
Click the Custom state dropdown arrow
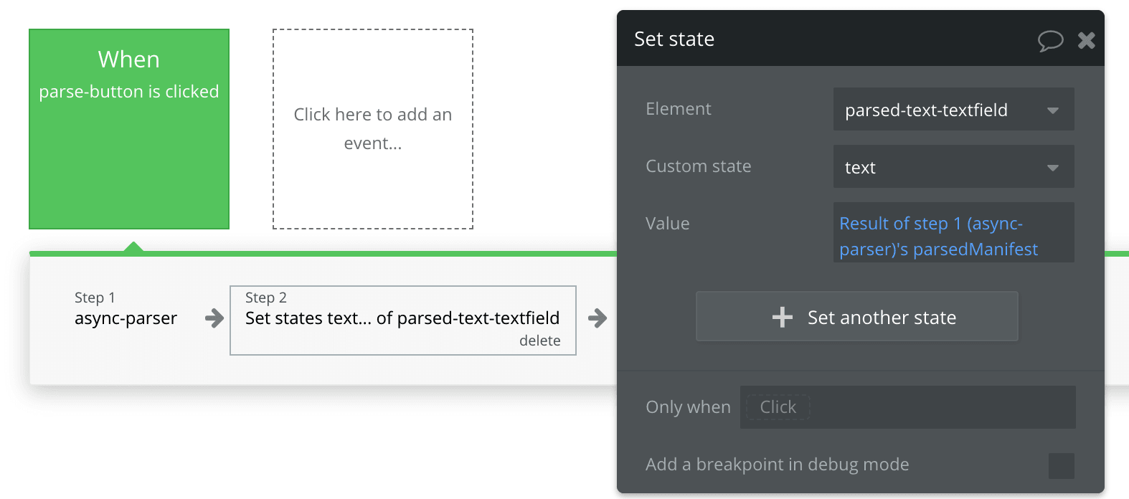[1053, 168]
